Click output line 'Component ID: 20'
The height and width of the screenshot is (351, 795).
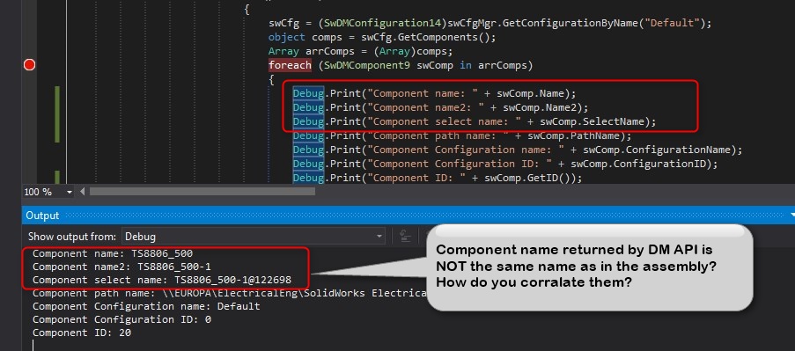82,333
